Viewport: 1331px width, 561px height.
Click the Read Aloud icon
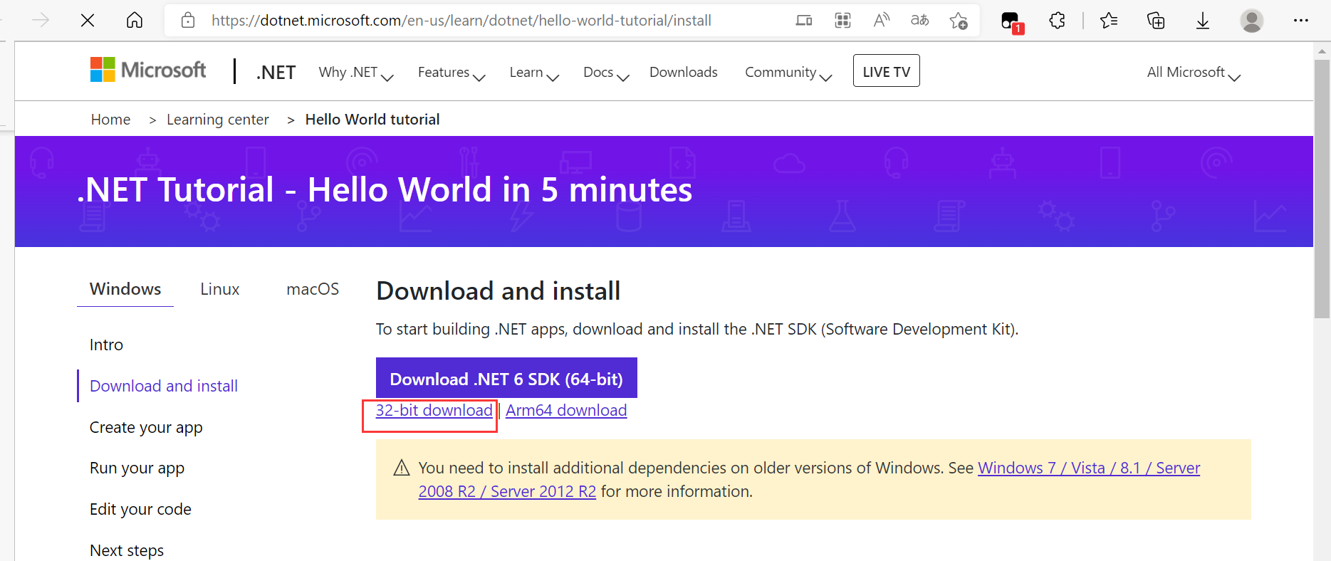click(x=881, y=21)
